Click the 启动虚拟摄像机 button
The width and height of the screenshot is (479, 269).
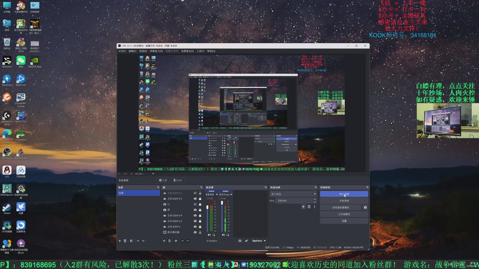341,207
